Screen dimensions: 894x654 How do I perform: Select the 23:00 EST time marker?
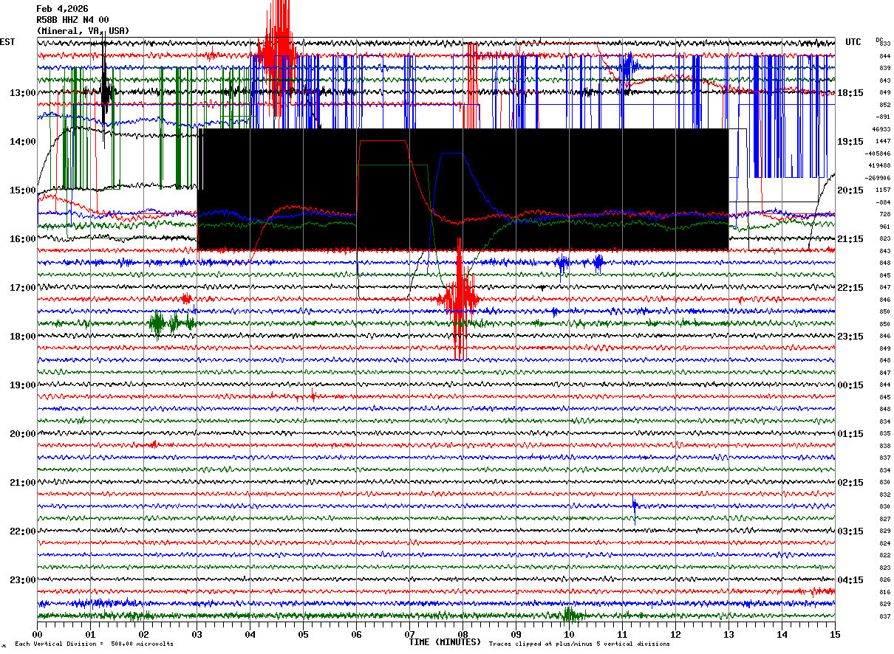point(22,580)
